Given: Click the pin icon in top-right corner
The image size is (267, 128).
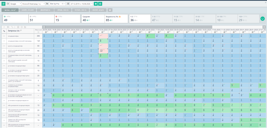Looking at the screenshot, I should pyautogui.click(x=265, y=2).
